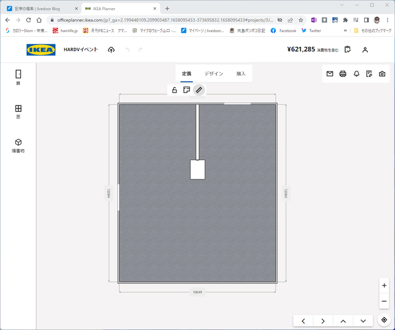Zoom in with the plus button
395x330 pixels.
pyautogui.click(x=384, y=285)
